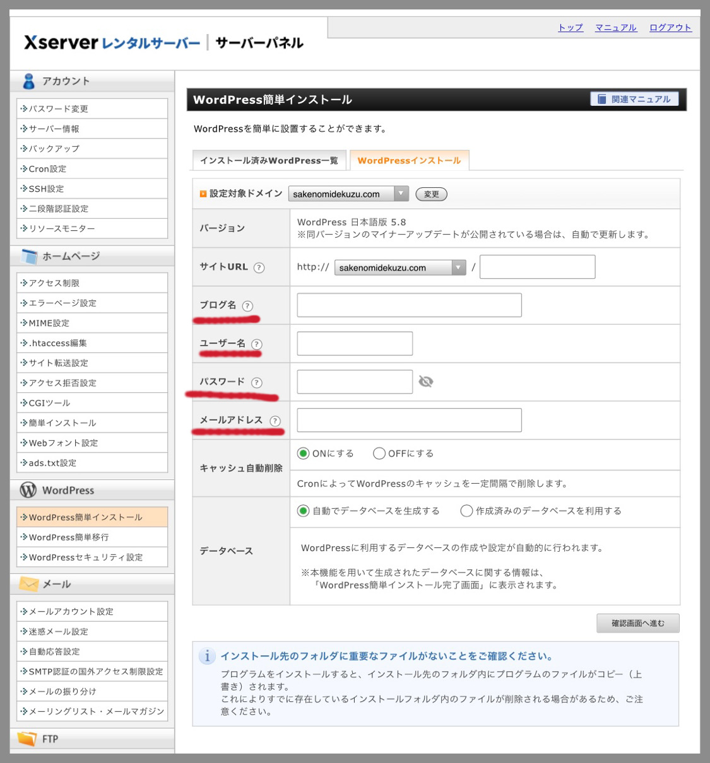The image size is (710, 763).
Task: Open Webフォント設定 in the sidebar
Action: coord(92,443)
